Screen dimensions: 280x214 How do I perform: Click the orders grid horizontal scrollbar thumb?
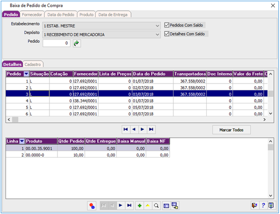tap(15, 120)
